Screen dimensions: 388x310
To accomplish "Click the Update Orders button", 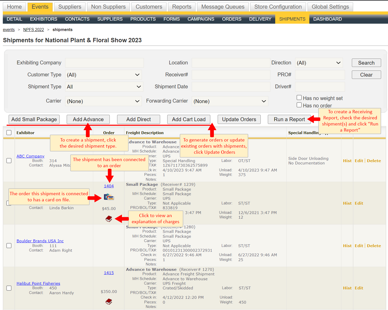I will click(239, 119).
